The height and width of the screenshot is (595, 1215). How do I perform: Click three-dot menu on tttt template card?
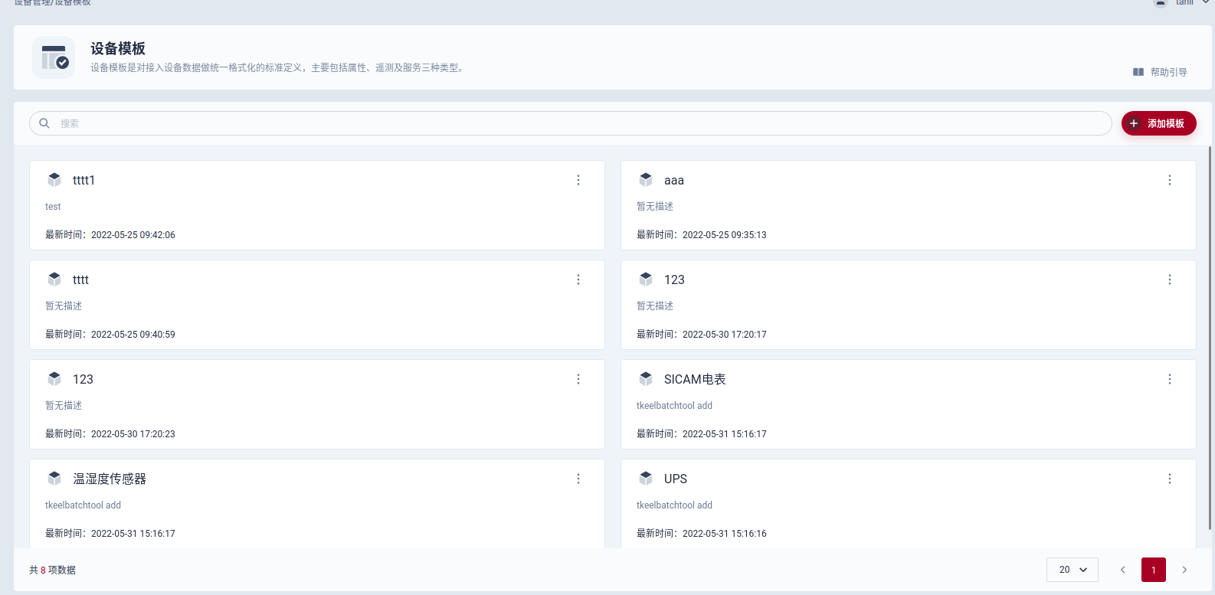pyautogui.click(x=578, y=280)
